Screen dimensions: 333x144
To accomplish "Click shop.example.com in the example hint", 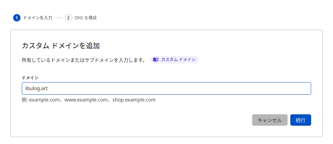I will coord(134,100).
